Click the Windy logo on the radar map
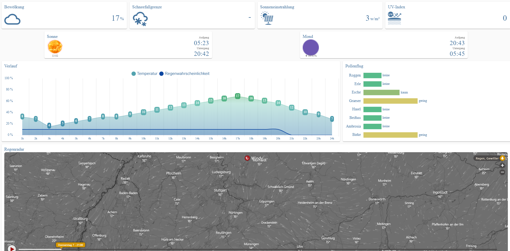The image size is (510, 251). (256, 158)
